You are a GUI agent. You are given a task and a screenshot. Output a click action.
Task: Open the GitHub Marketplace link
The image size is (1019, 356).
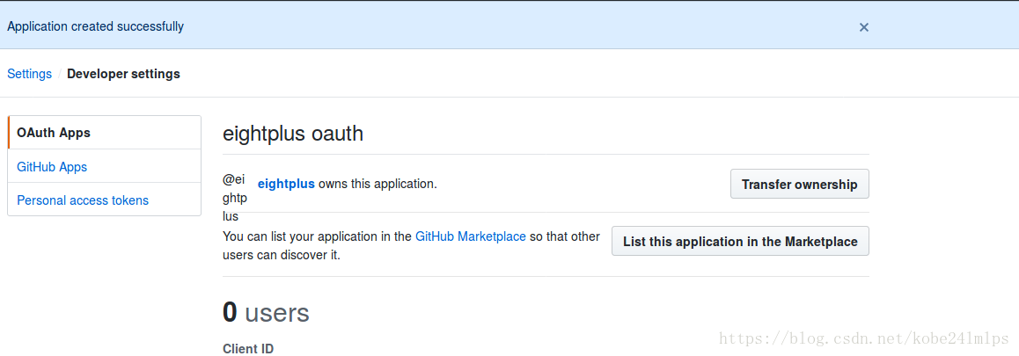[x=471, y=236]
